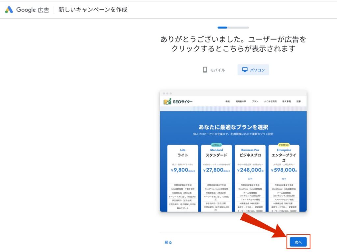337x252 pixels.
Task: Click the browser window dots in preview
Action: (x=167, y=94)
